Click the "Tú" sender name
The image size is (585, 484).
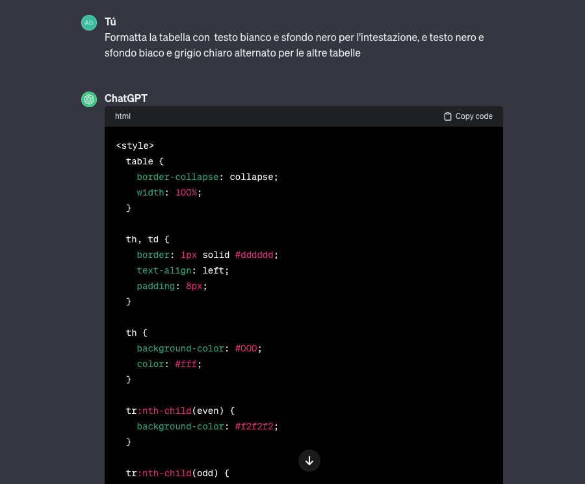110,22
